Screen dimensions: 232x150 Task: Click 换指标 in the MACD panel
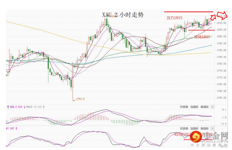[x=205, y=107]
